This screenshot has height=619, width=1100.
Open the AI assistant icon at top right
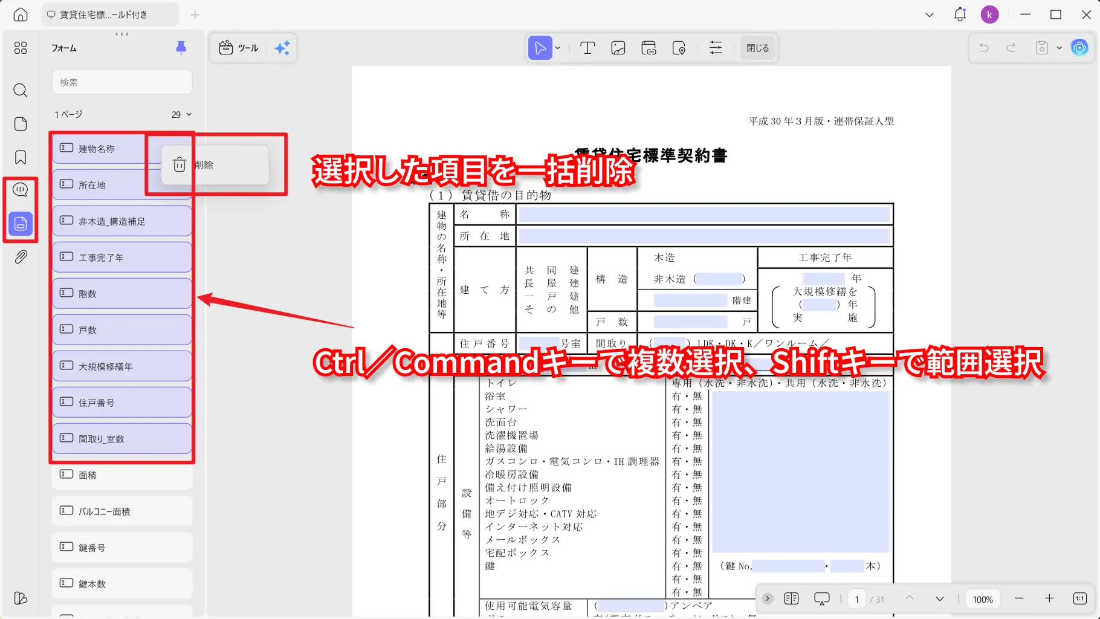coord(1079,48)
